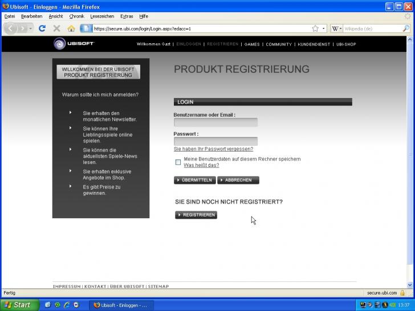Click the taskbar clock showing 13:37
Image resolution: width=415 pixels, height=311 pixels.
(404, 305)
